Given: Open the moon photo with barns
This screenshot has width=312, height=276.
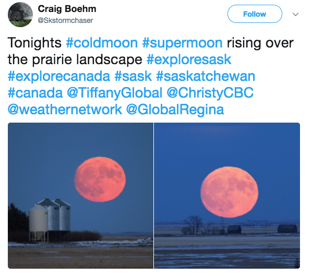Looking at the screenshot, I should pyautogui.click(x=227, y=196).
